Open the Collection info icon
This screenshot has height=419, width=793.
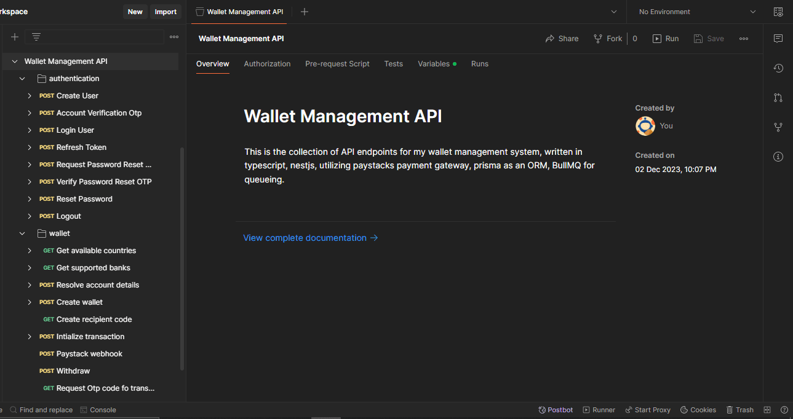(x=778, y=157)
